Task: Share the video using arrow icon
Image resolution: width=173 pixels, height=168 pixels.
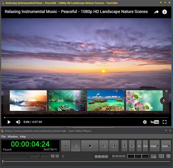Action: tap(156, 12)
